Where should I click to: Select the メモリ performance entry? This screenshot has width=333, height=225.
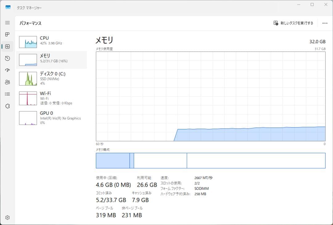click(51, 59)
